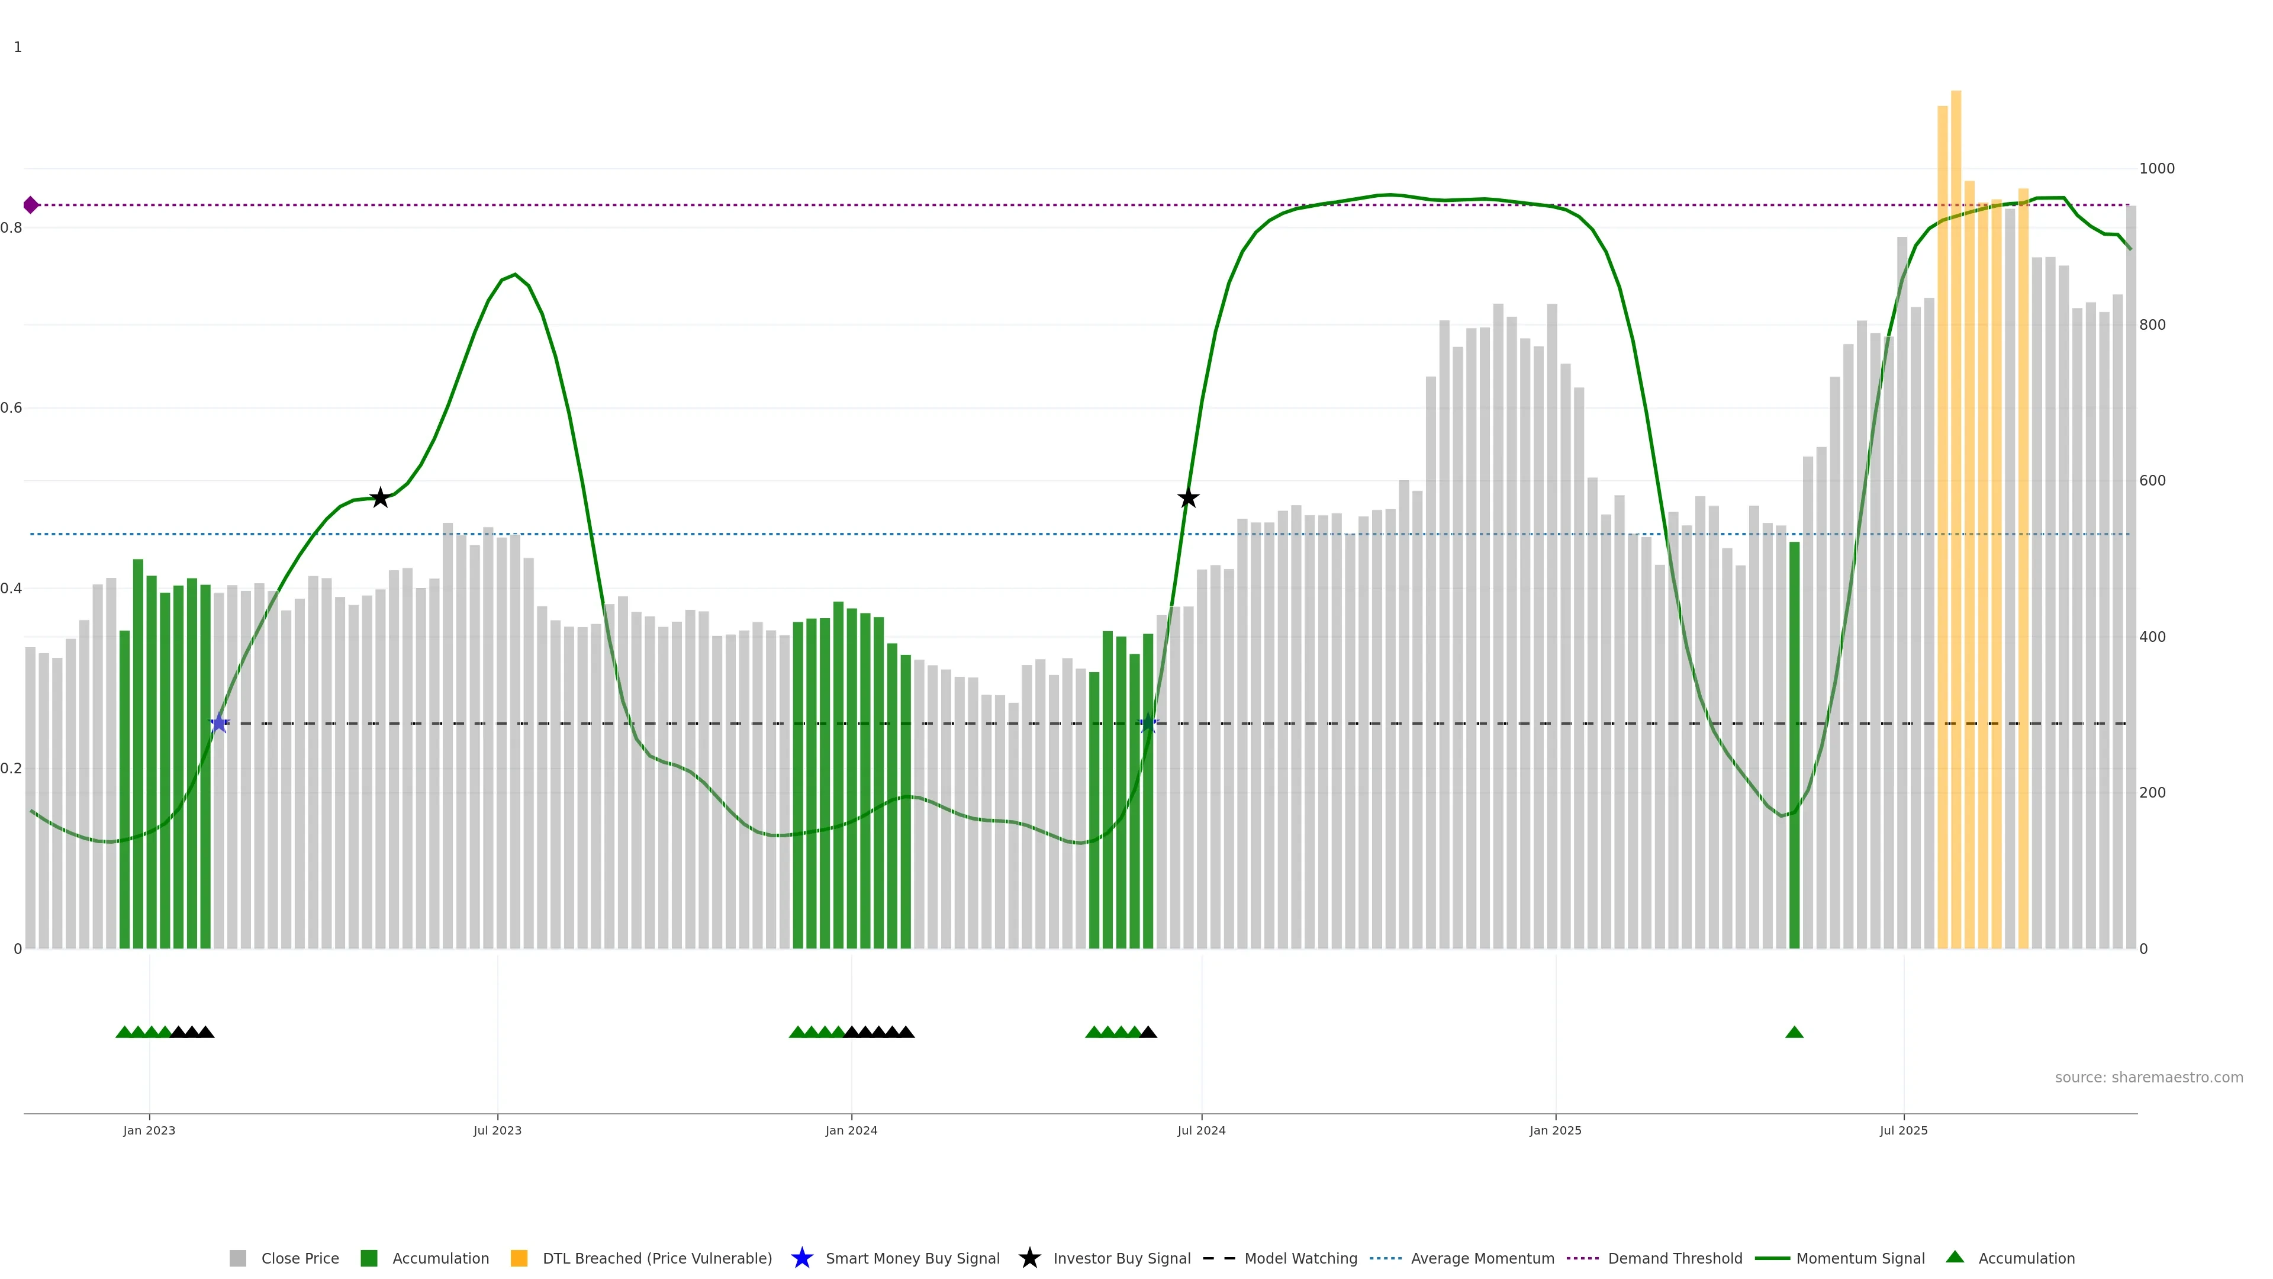Click the DTL Breached orange legend swatch

tap(520, 1258)
